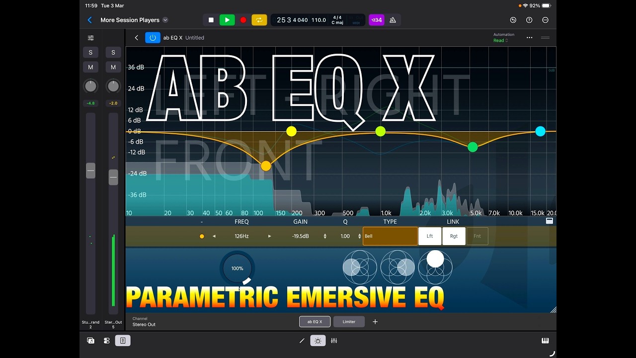Select the 1.00 Q value
636x358 pixels.
(345, 236)
